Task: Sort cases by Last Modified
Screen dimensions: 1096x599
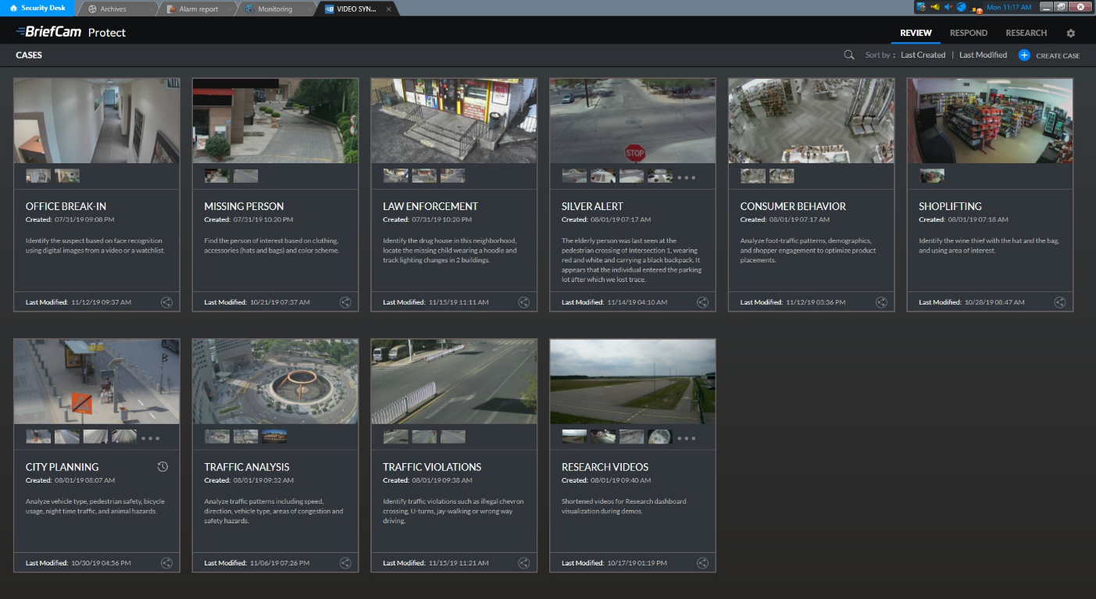Action: (983, 55)
